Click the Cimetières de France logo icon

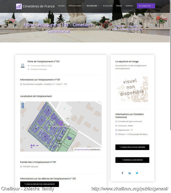point(19,6)
